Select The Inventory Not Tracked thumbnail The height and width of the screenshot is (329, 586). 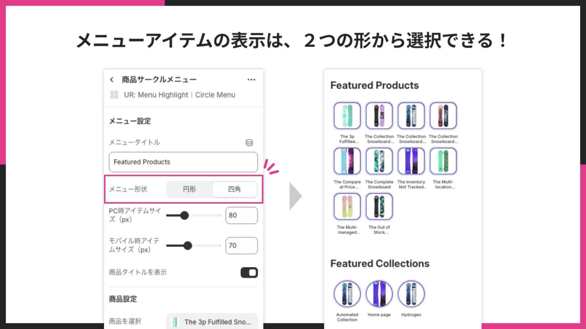(411, 161)
